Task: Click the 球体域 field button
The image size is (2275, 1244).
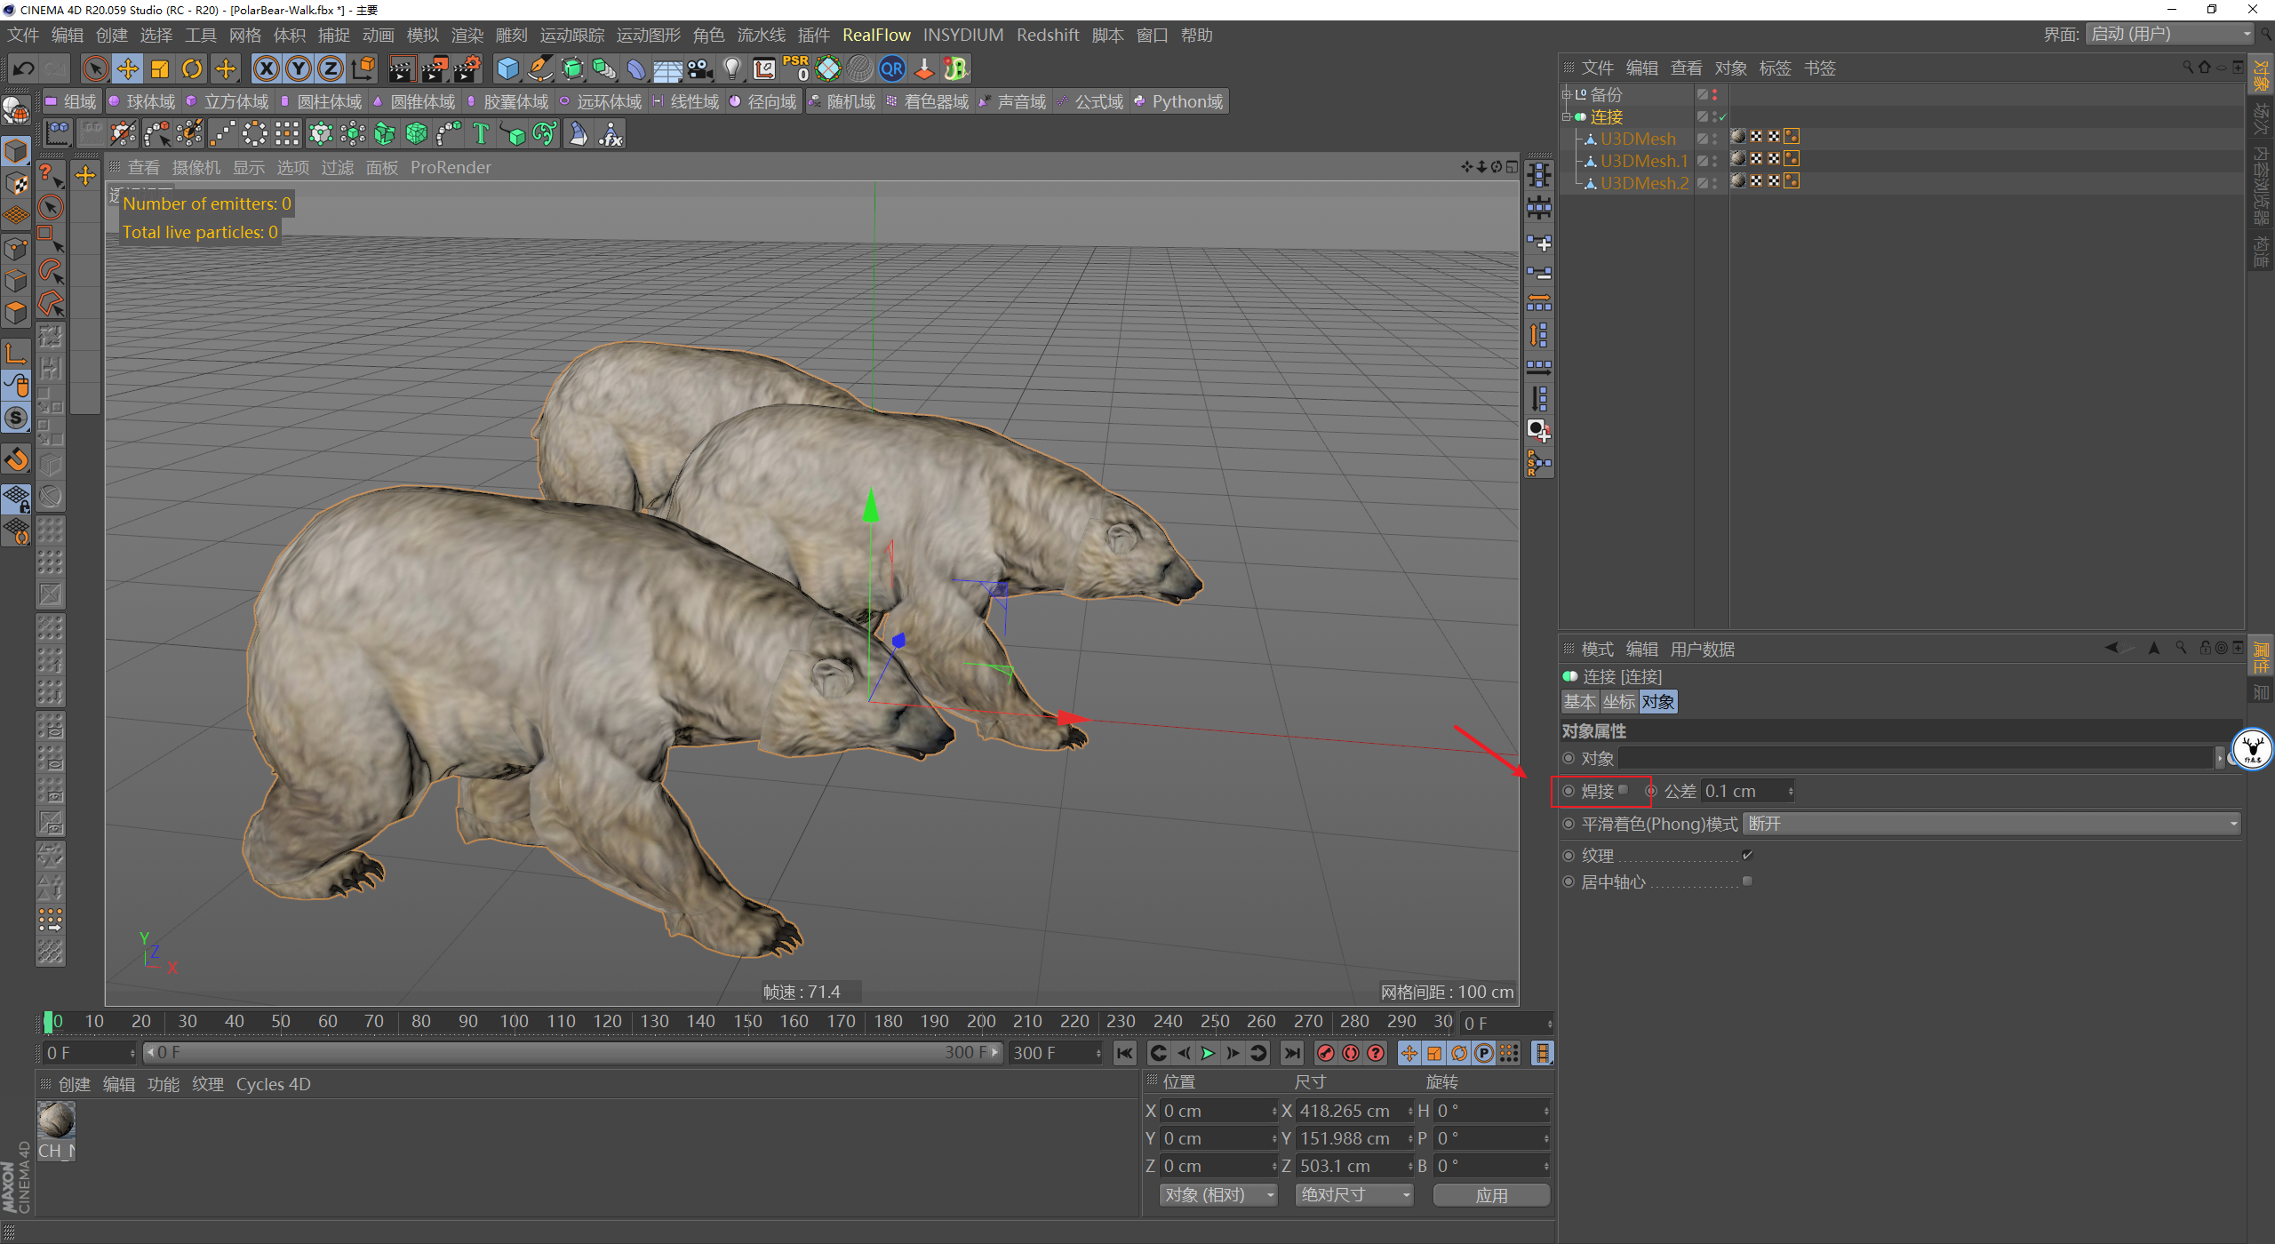Action: pos(142,101)
